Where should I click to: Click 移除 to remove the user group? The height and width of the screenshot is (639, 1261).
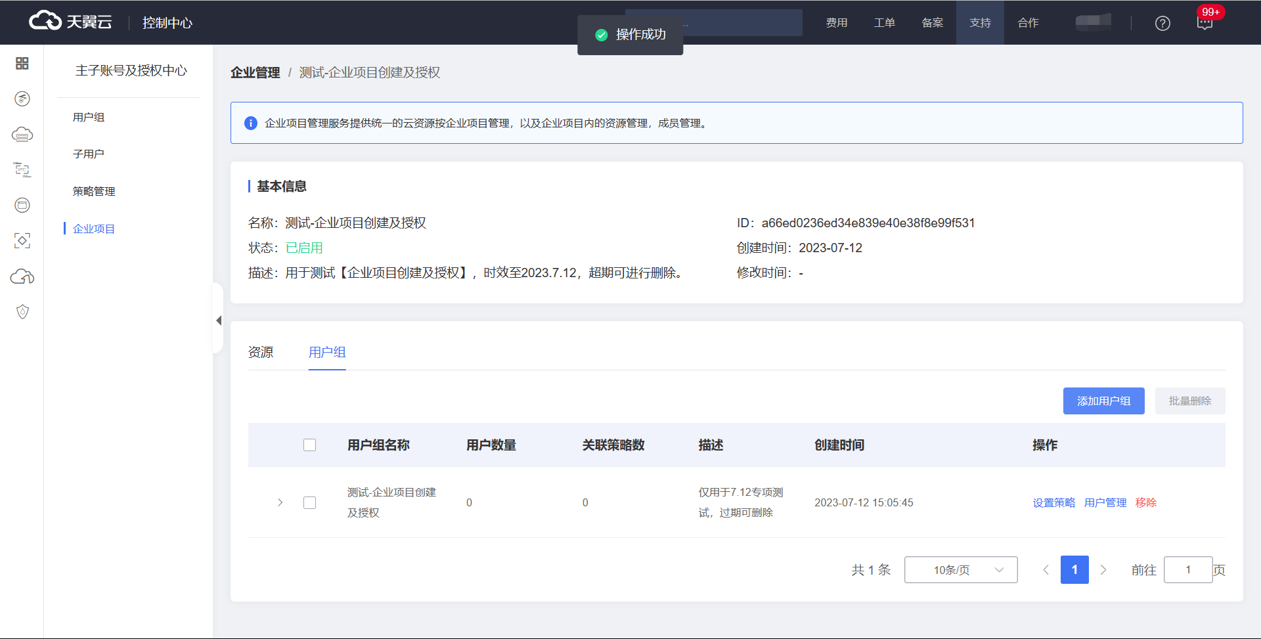1146,502
